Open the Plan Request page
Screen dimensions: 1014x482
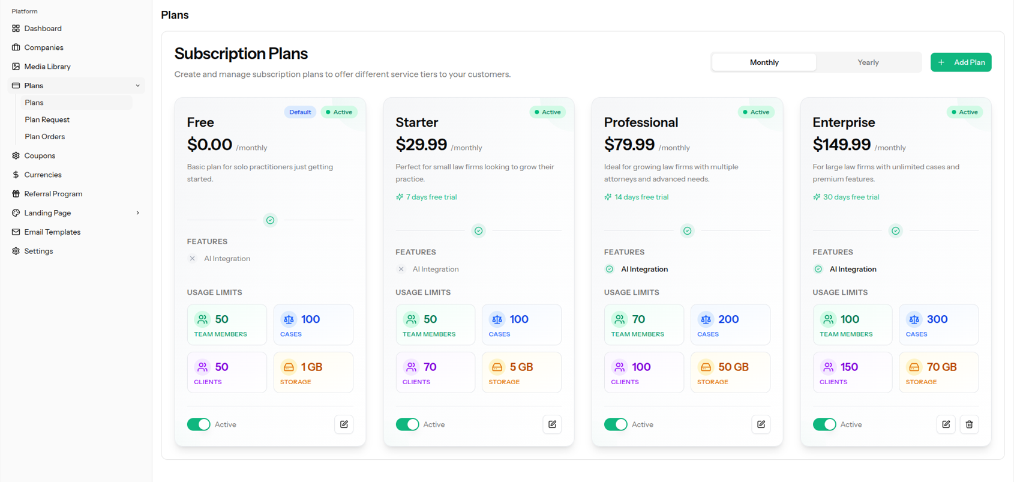[47, 119]
